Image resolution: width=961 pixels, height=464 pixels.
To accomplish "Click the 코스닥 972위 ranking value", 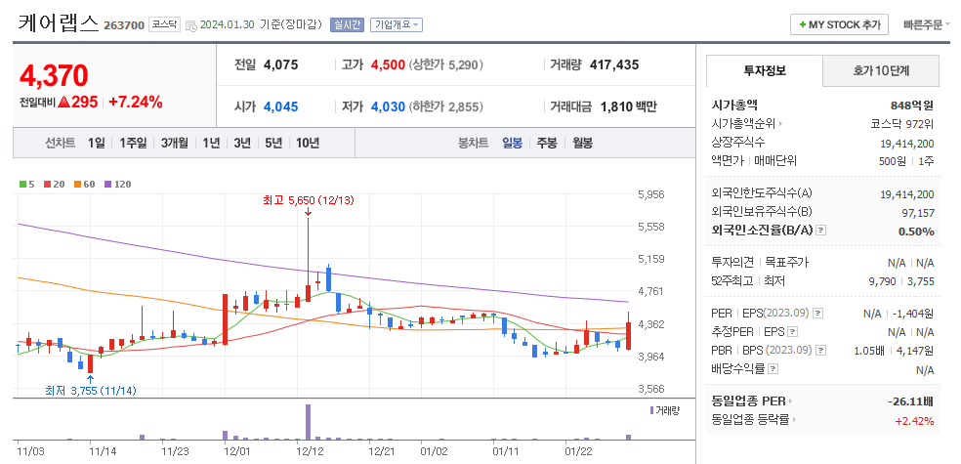I will coord(902,124).
